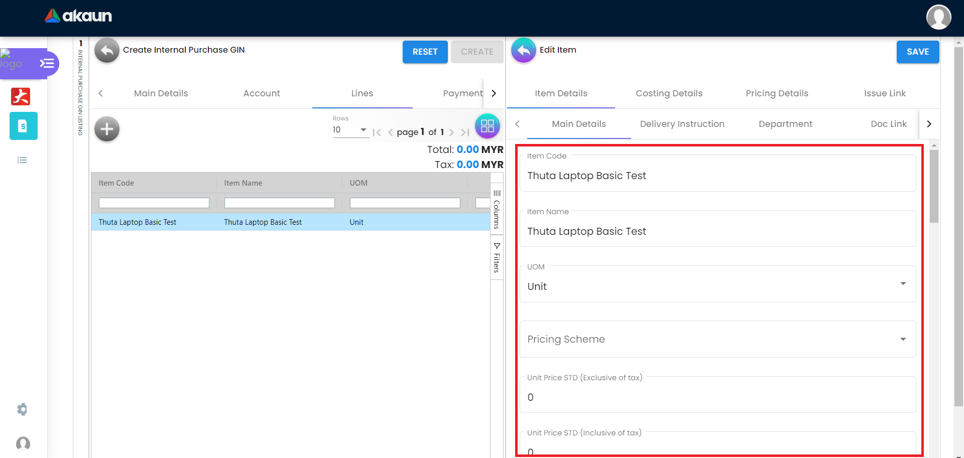The height and width of the screenshot is (458, 964).
Task: Click the SAVE button
Action: [x=917, y=52]
